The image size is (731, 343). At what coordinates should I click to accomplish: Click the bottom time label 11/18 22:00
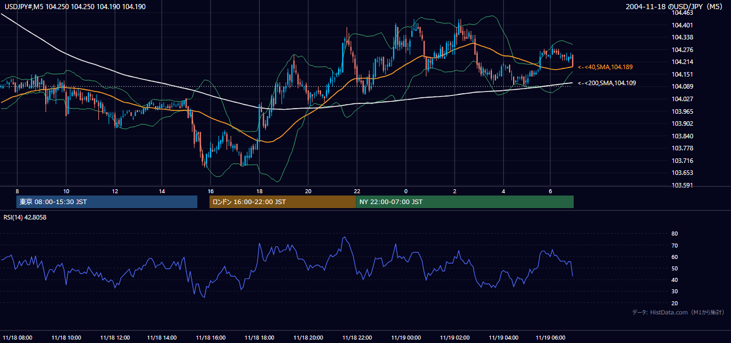(357, 337)
